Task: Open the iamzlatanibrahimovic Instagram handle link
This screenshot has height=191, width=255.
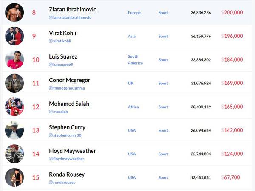Action: click(72, 18)
